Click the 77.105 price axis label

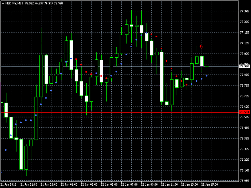[x=245, y=43]
